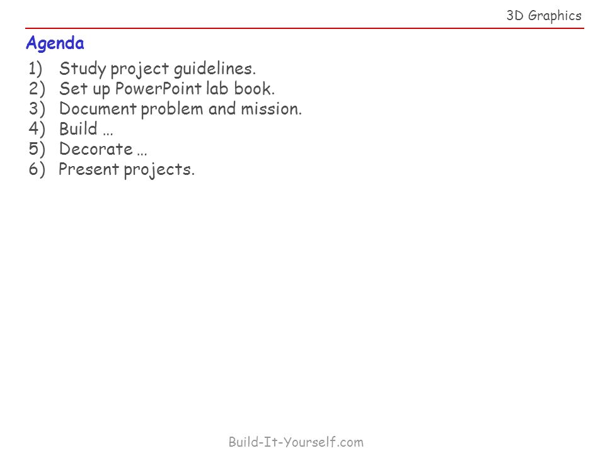
Task: Click the ellipsis after 'Decorate'
Action: tap(142, 154)
